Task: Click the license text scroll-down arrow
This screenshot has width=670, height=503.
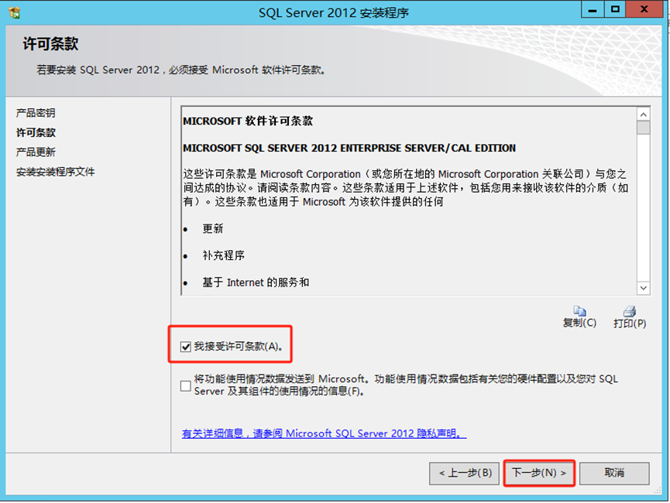Action: [643, 288]
